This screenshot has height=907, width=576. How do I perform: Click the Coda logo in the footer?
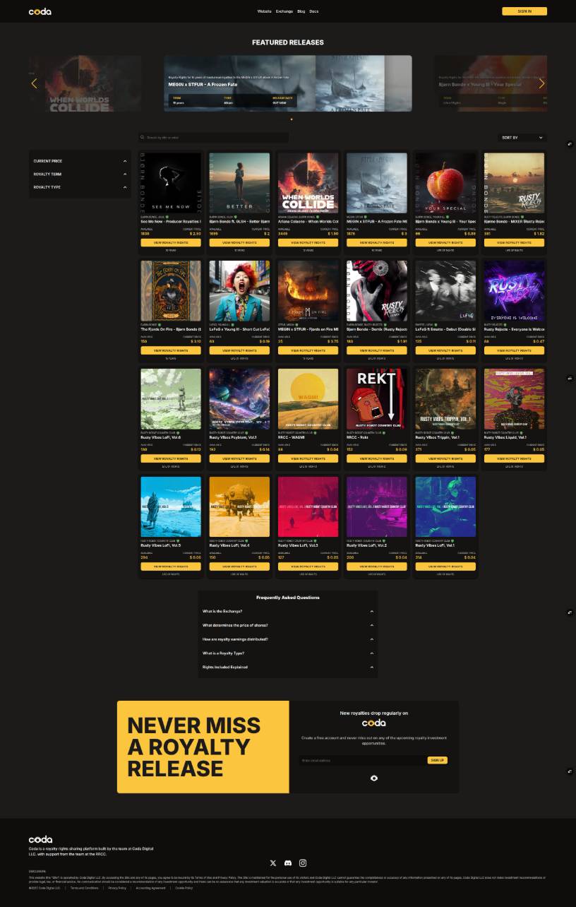[41, 840]
